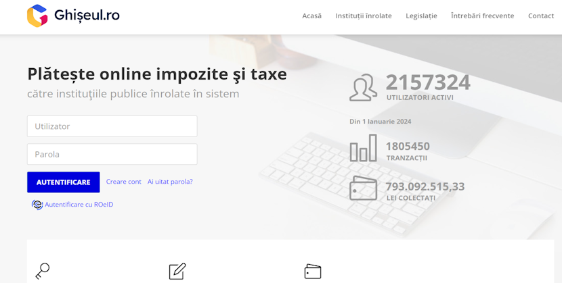Click the 1805450 transactions figure
Viewport: 562px width, 283px height.
tap(408, 146)
